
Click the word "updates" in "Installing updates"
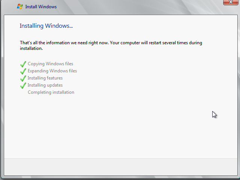coord(55,85)
